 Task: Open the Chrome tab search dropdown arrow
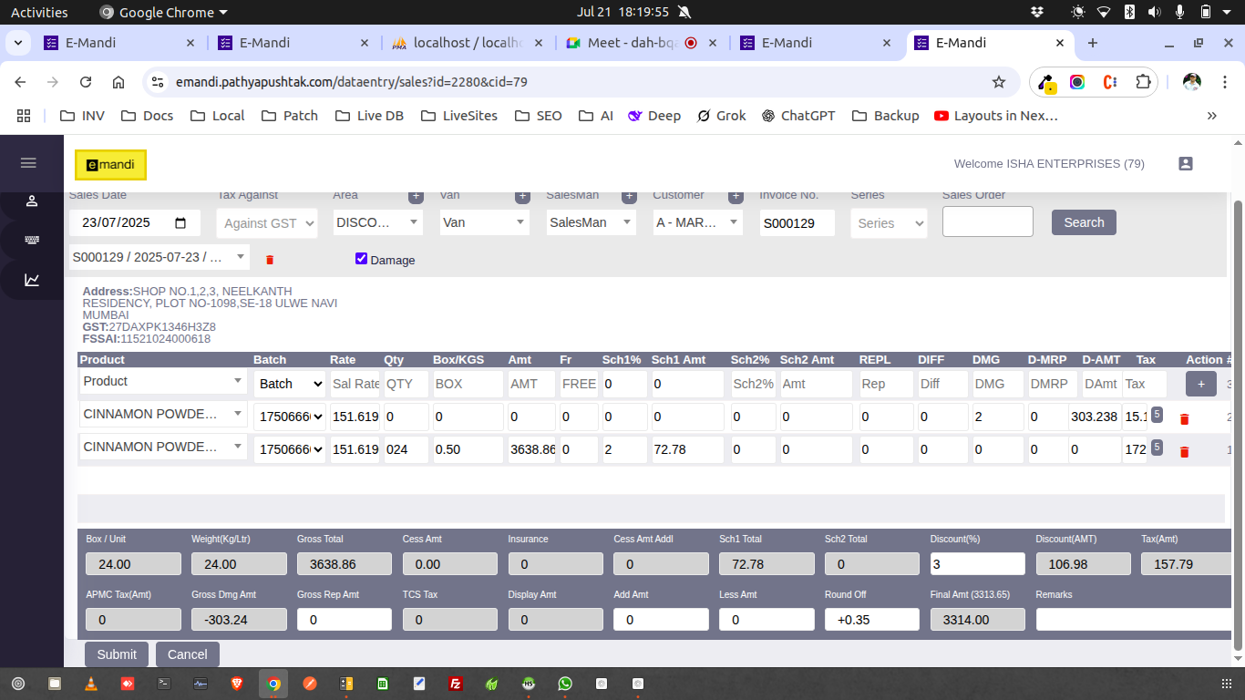pyautogui.click(x=18, y=43)
